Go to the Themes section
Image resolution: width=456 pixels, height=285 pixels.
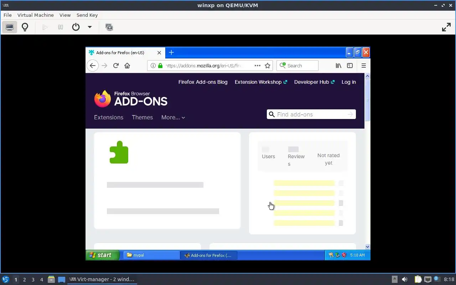[x=142, y=117]
